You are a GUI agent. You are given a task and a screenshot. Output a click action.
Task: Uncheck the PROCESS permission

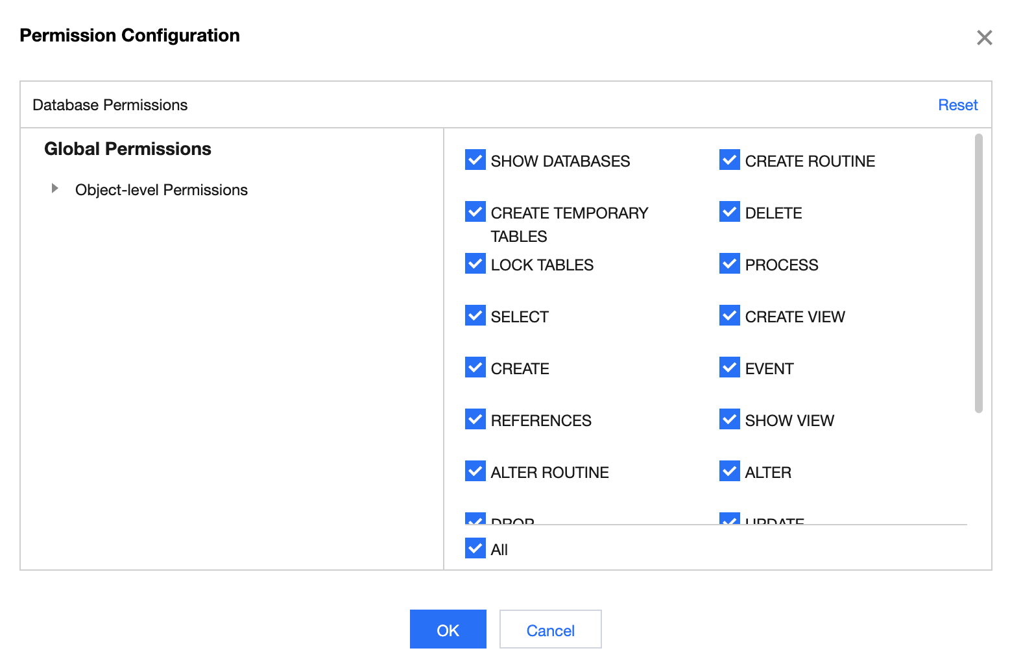pos(730,263)
